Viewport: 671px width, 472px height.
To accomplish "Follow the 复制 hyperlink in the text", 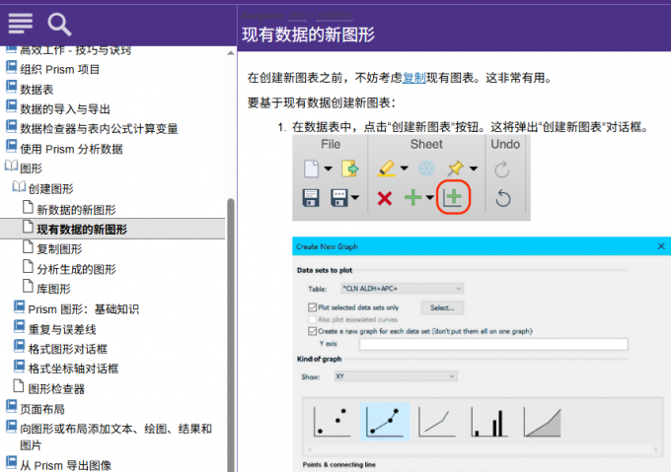I will 413,78.
